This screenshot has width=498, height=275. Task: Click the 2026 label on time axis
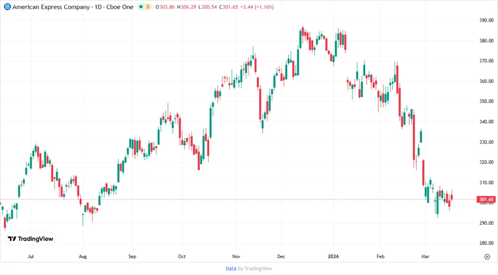click(x=333, y=257)
